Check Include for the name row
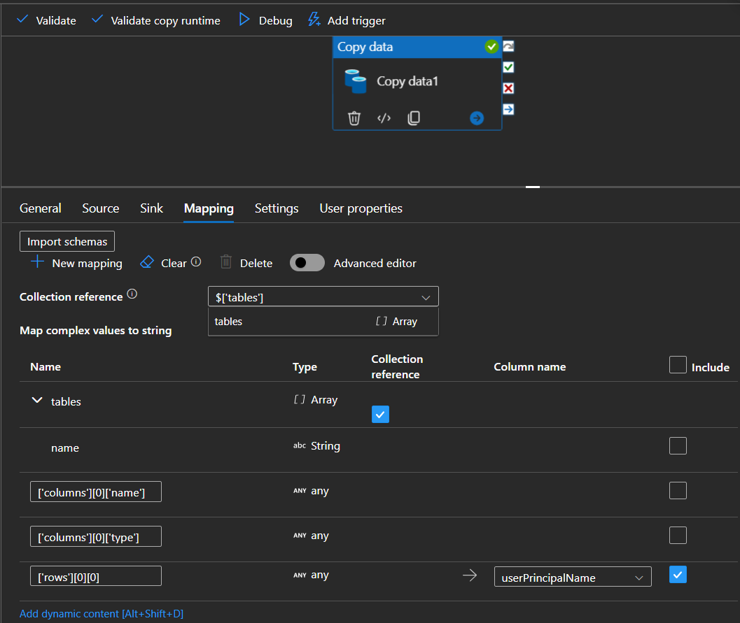This screenshot has height=623, width=740. (x=678, y=446)
